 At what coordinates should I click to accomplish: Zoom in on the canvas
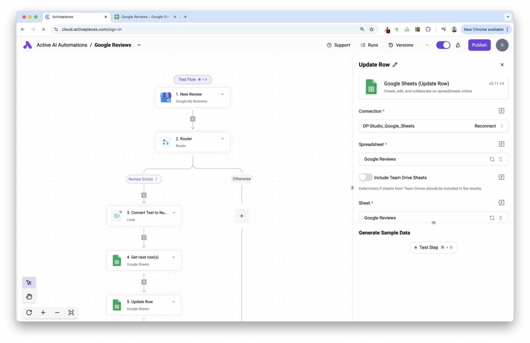[43, 312]
